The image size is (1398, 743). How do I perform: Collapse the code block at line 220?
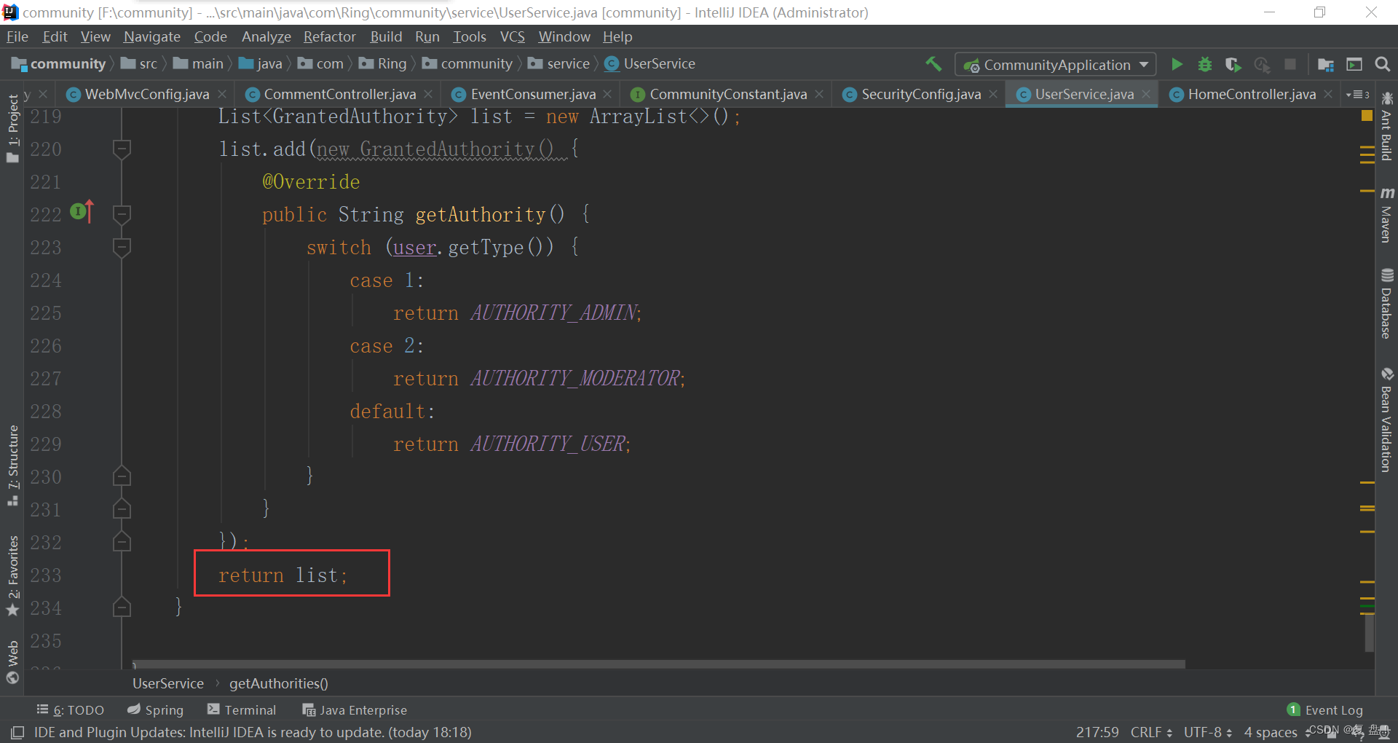[x=122, y=149]
